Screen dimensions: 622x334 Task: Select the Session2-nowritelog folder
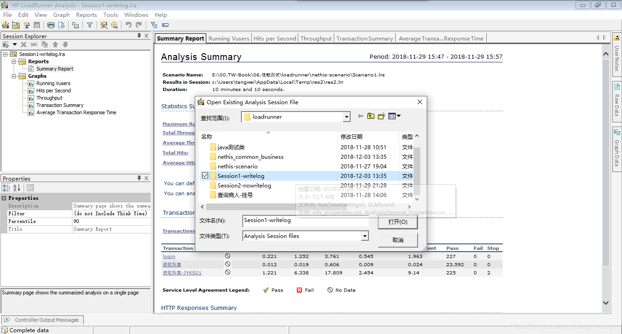(x=244, y=185)
